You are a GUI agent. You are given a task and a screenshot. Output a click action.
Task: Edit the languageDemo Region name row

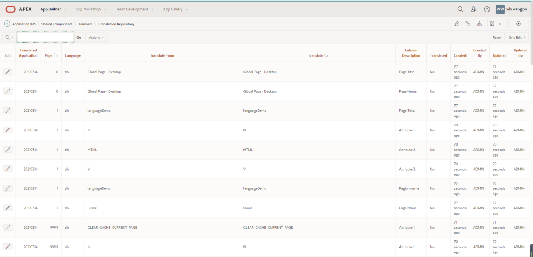8,188
